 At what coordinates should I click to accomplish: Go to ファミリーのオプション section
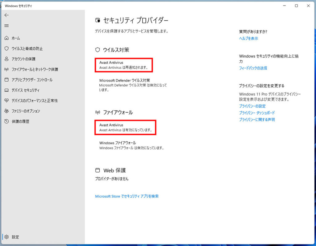pyautogui.click(x=26, y=111)
